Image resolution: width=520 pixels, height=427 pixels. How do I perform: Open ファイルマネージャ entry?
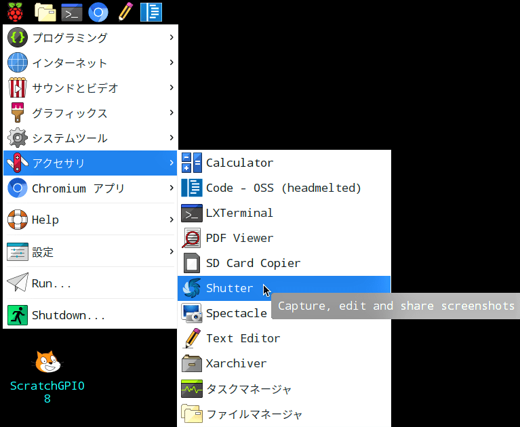click(284, 413)
